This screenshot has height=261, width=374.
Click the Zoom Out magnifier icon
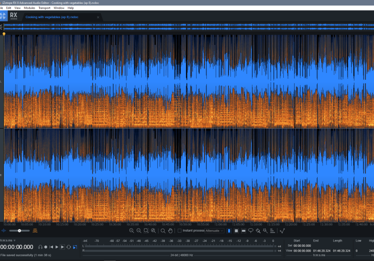pos(139,231)
